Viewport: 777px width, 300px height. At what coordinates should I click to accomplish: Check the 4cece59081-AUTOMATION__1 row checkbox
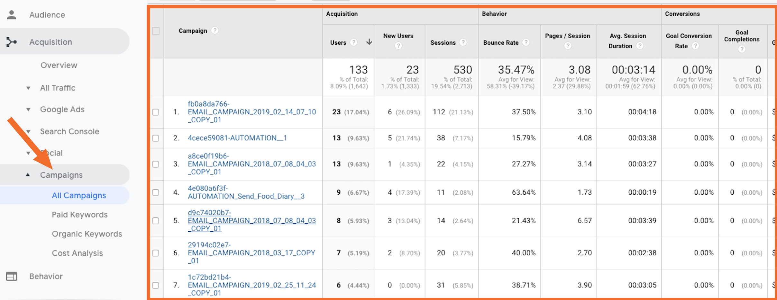(156, 138)
